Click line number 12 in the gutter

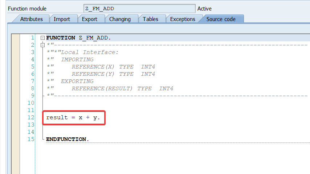pyautogui.click(x=31, y=117)
